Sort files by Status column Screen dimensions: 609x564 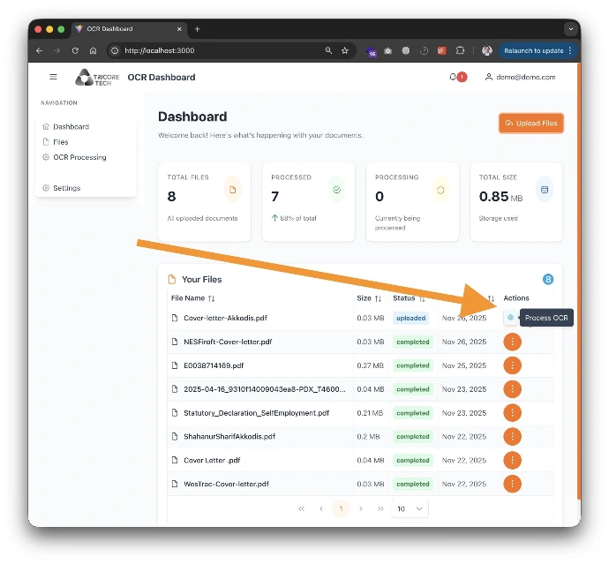[x=421, y=298]
